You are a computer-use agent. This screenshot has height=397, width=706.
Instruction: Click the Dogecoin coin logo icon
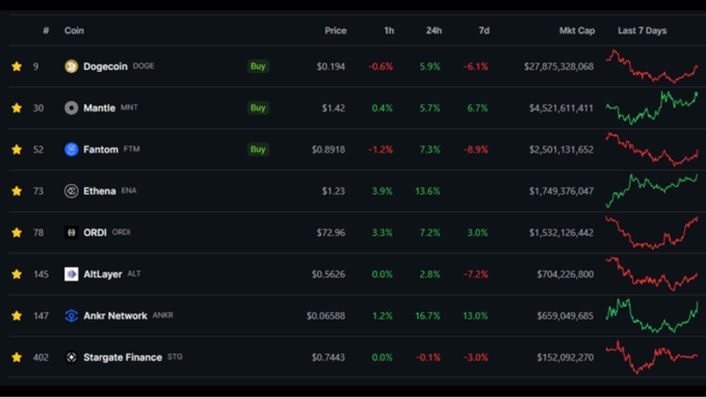tap(71, 66)
